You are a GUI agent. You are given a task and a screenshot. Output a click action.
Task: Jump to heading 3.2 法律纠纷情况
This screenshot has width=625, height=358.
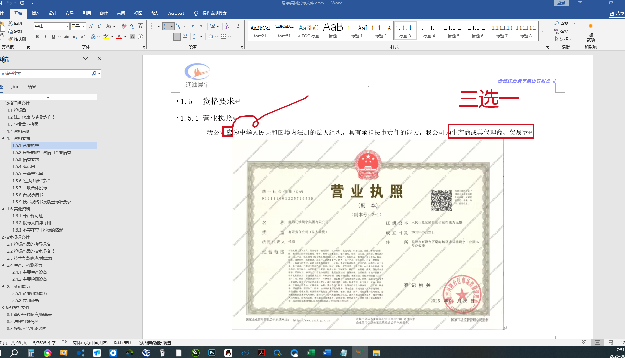[x=23, y=321]
